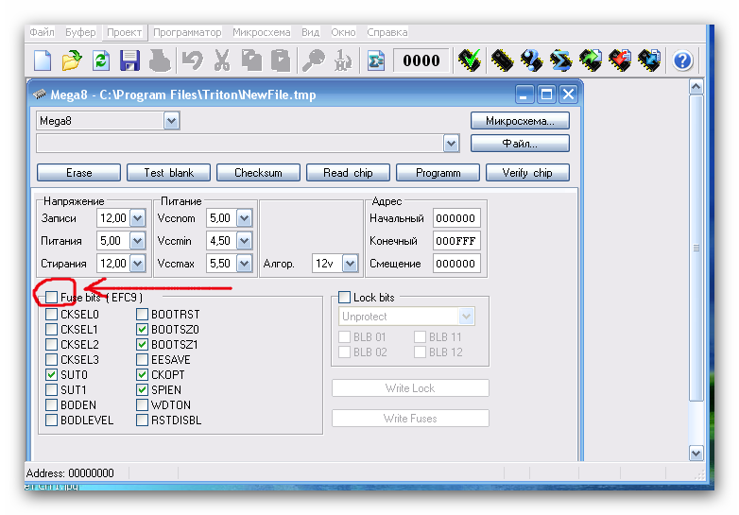Click the Read chip button

pos(348,173)
